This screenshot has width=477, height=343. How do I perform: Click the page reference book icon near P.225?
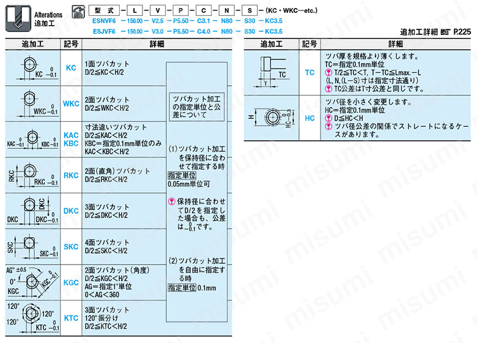(445, 32)
